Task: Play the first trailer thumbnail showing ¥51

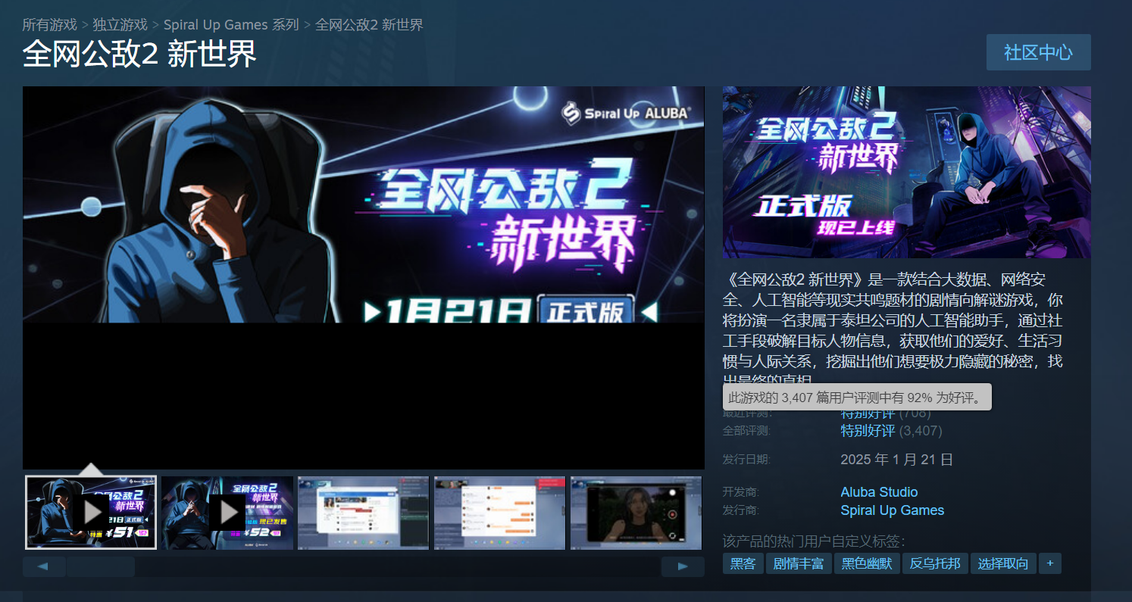Action: coord(91,513)
